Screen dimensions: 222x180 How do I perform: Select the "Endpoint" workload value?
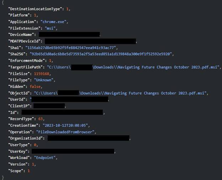point(46,157)
